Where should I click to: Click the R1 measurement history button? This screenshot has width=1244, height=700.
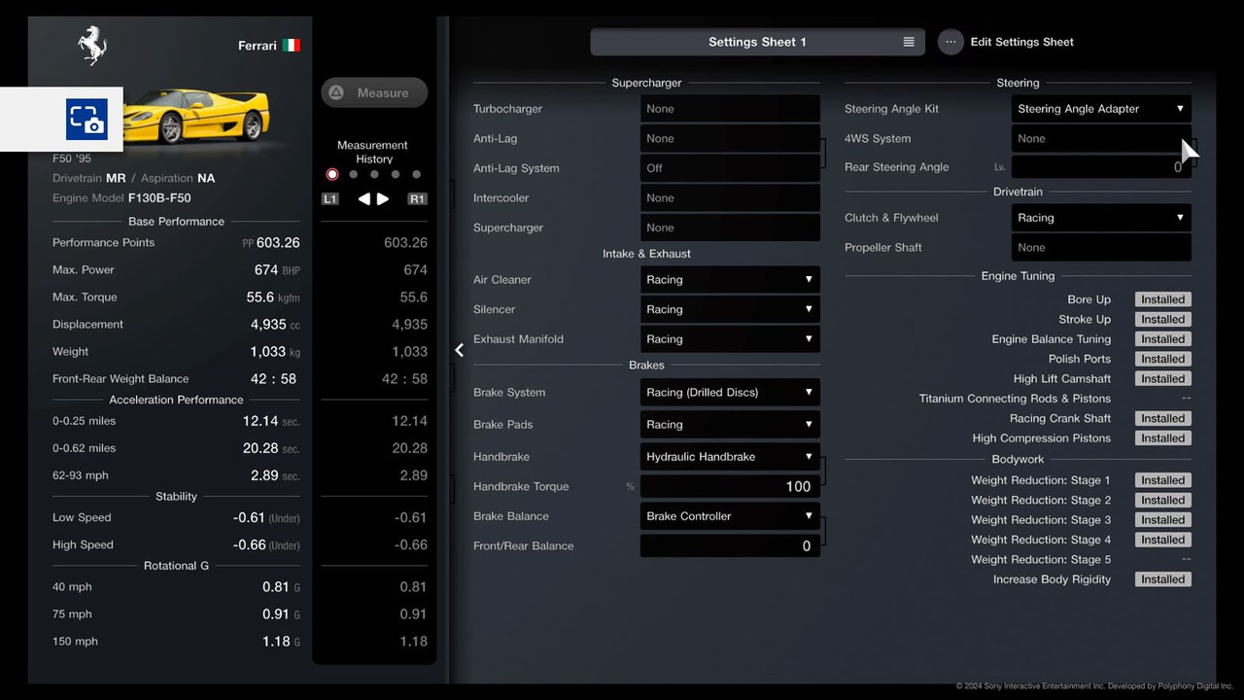[417, 199]
